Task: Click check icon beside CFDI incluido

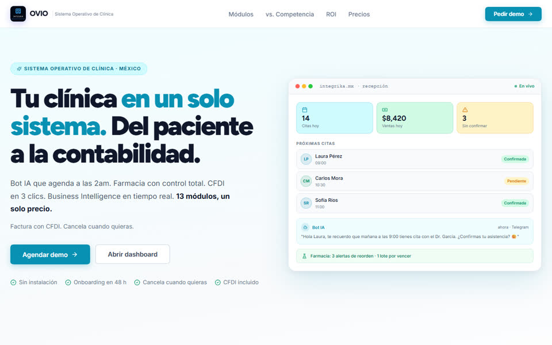Action: click(217, 282)
